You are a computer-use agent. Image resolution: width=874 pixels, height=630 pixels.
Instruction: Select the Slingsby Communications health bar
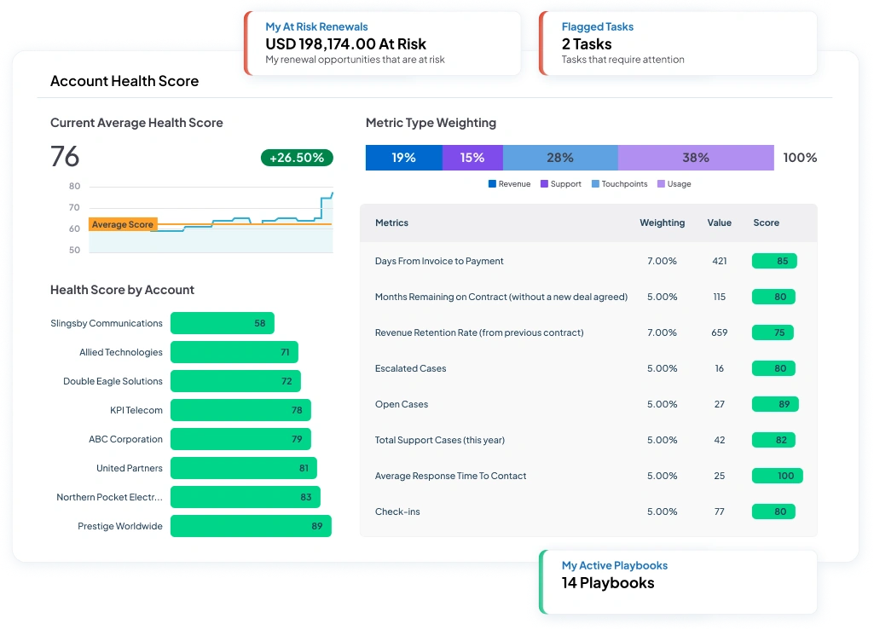click(x=222, y=323)
